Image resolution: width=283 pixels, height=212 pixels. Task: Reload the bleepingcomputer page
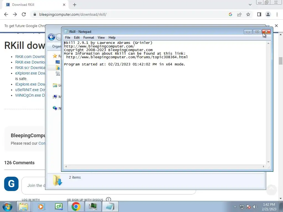(24, 14)
